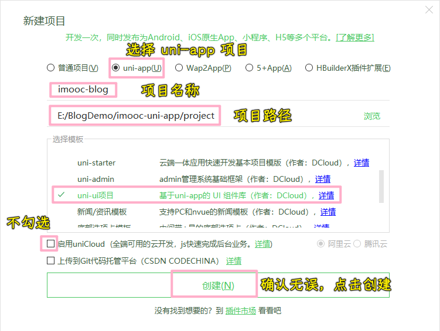
Task: Open the 插件市场 plugin market link
Action: pos(240,311)
